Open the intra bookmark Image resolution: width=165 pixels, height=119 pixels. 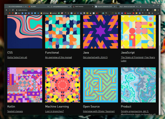coord(17,13)
